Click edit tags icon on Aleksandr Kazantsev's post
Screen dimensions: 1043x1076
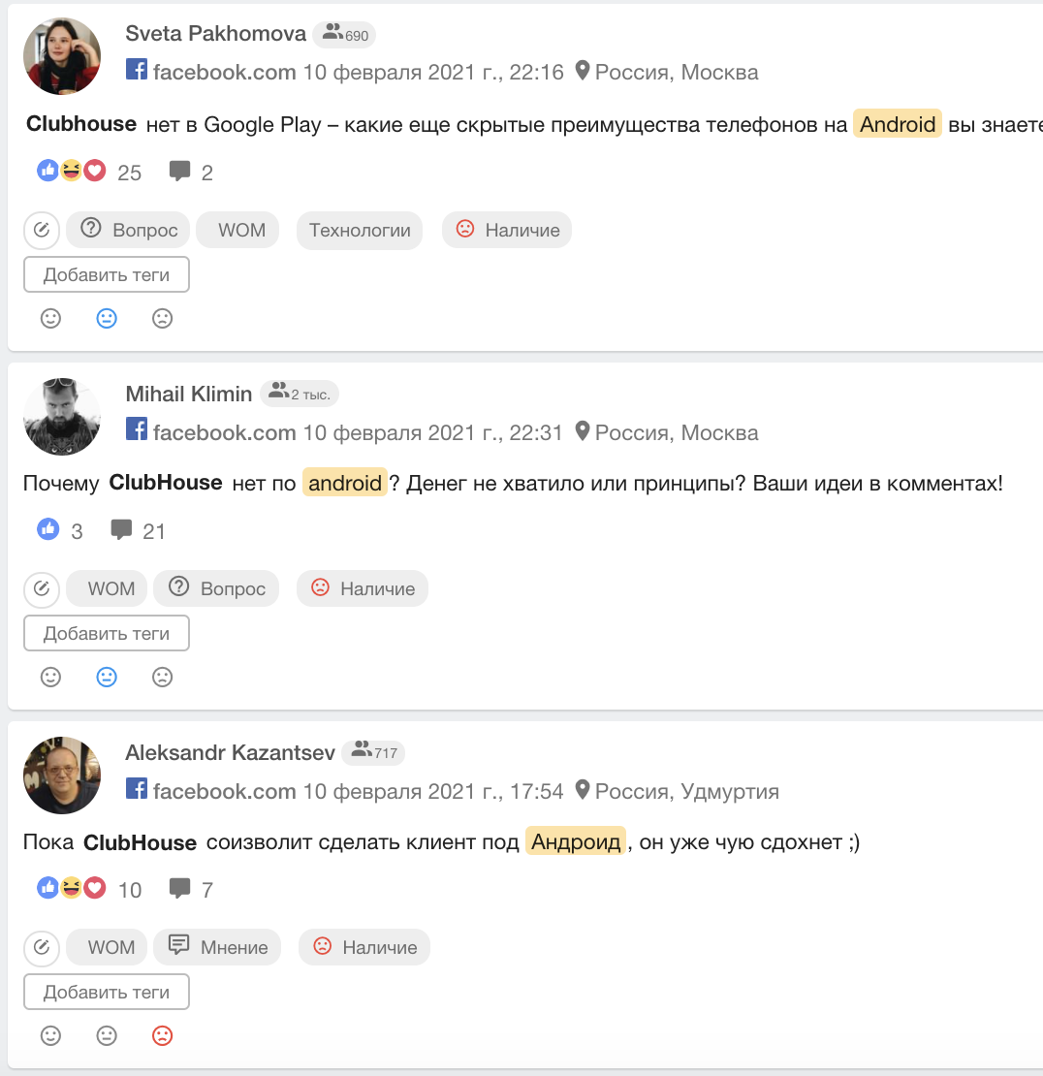[42, 948]
